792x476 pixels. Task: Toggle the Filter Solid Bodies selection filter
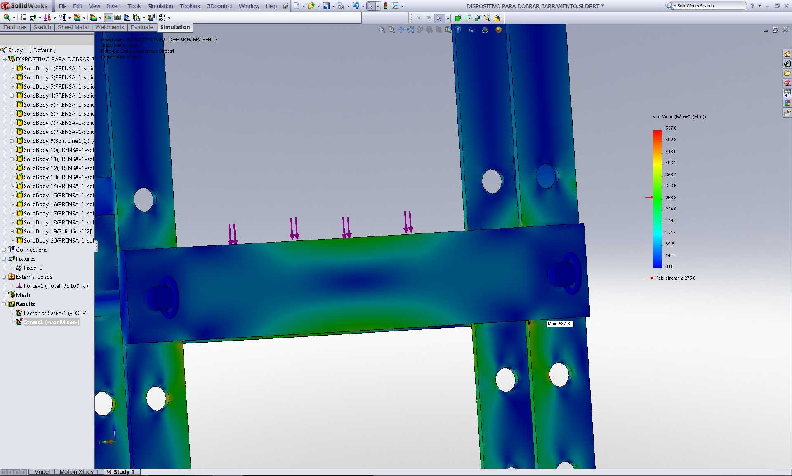point(497,18)
